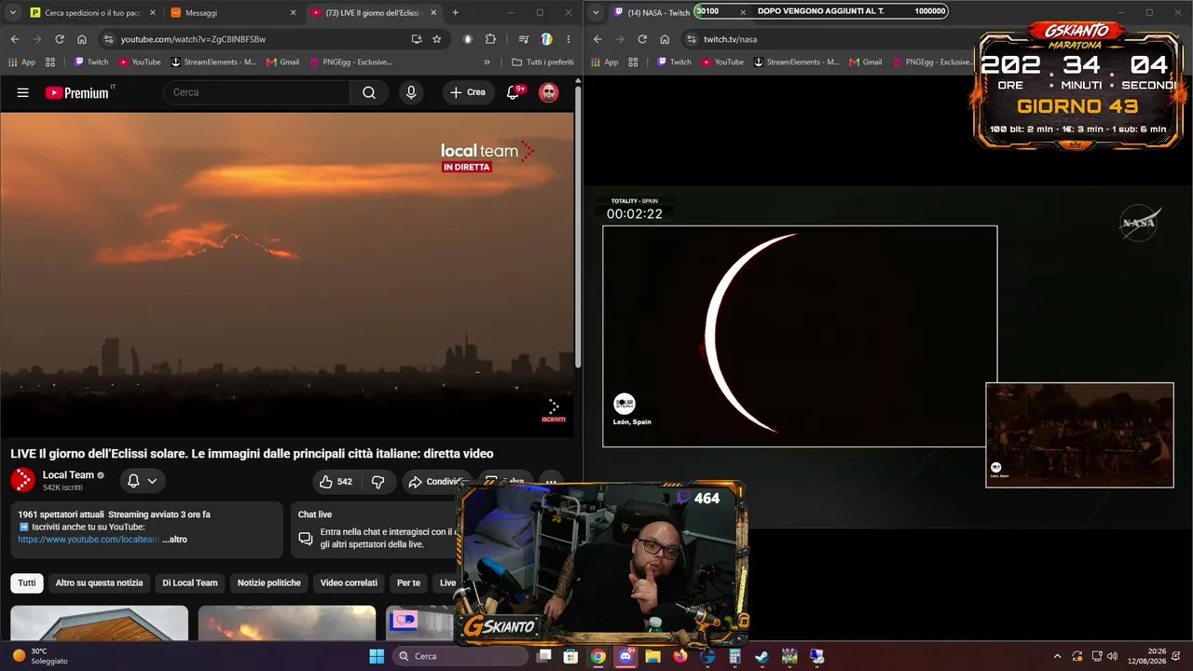Go back in the YouTube browser window
Image resolution: width=1193 pixels, height=671 pixels.
point(15,39)
